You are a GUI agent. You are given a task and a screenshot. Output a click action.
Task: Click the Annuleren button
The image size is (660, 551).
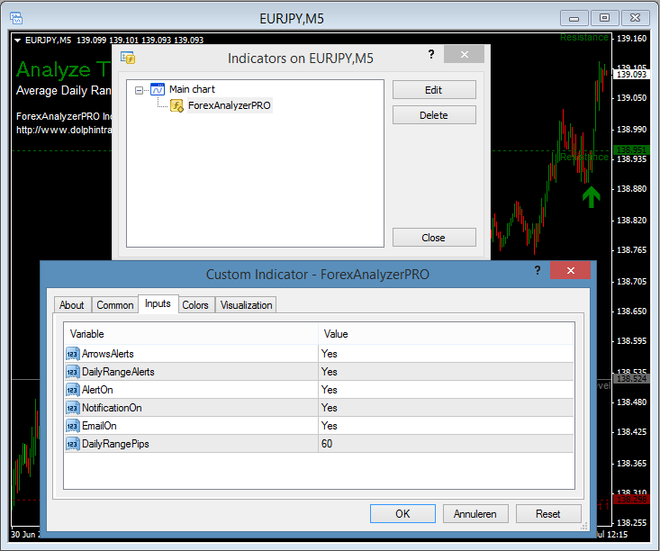[475, 514]
